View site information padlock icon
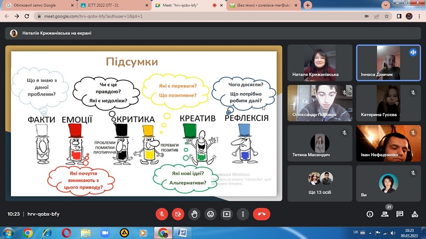The image size is (426, 239). (39, 16)
